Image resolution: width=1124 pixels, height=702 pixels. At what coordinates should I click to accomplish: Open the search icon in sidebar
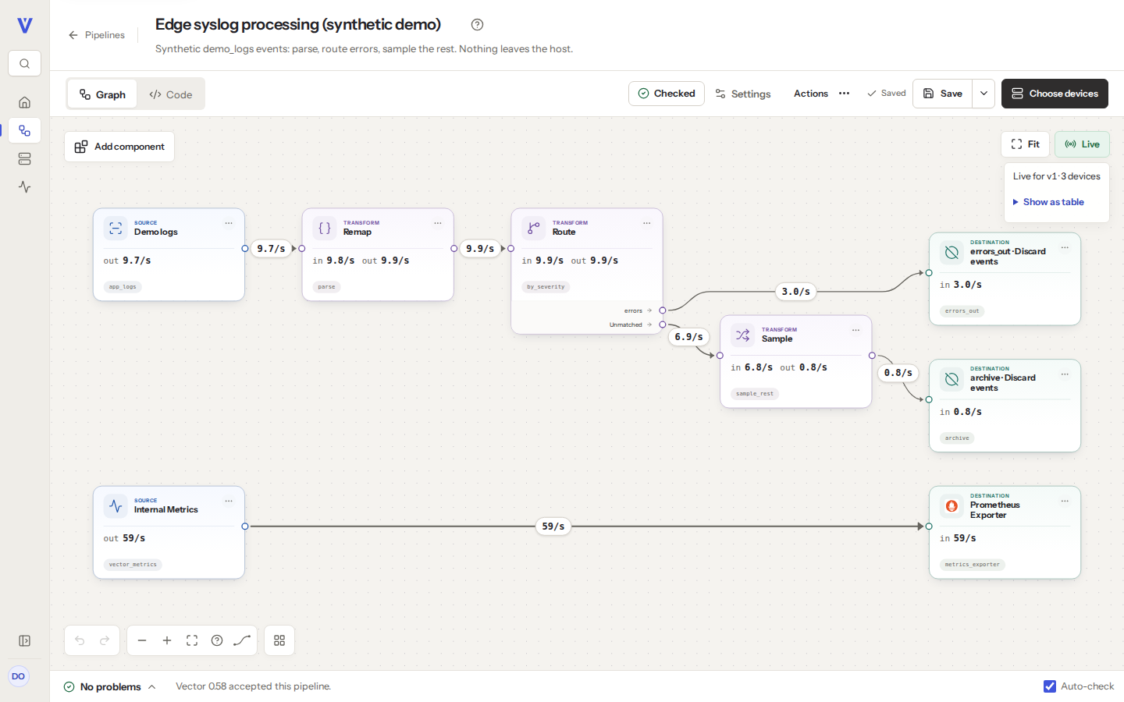tap(25, 64)
